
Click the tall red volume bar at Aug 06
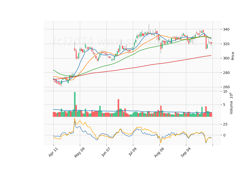[161, 111]
